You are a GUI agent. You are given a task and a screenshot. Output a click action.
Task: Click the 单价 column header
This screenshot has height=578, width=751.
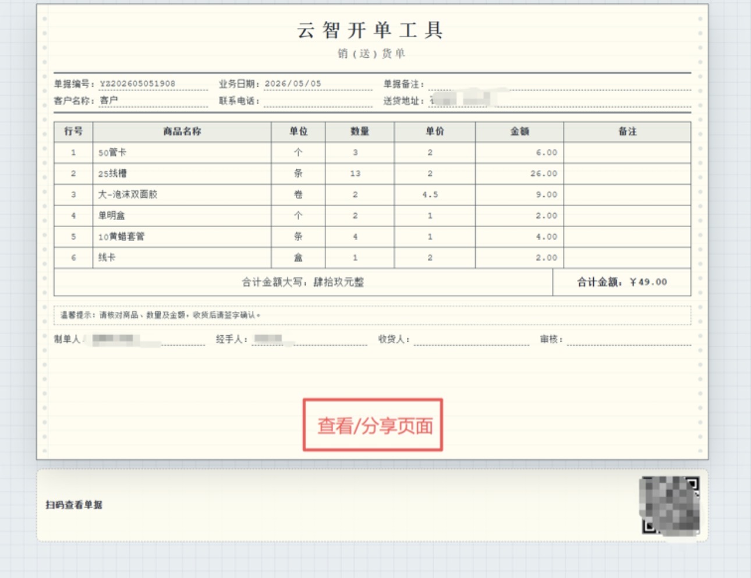tap(435, 132)
